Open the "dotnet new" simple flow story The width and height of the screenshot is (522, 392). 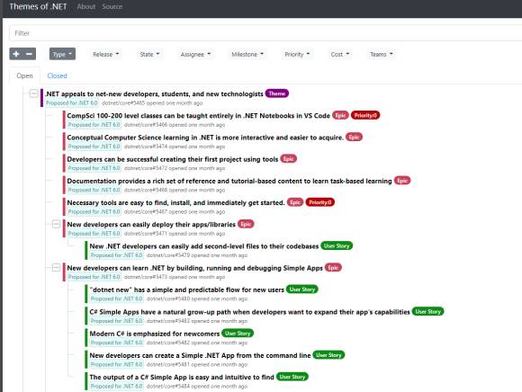tap(187, 290)
